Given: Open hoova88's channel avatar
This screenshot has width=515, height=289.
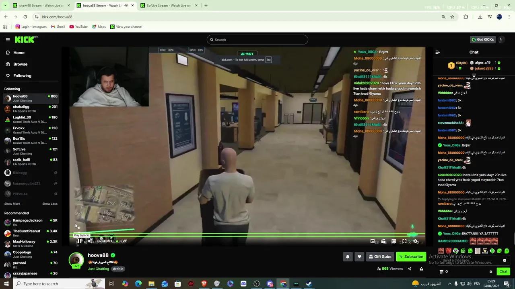Looking at the screenshot, I should click(76, 260).
